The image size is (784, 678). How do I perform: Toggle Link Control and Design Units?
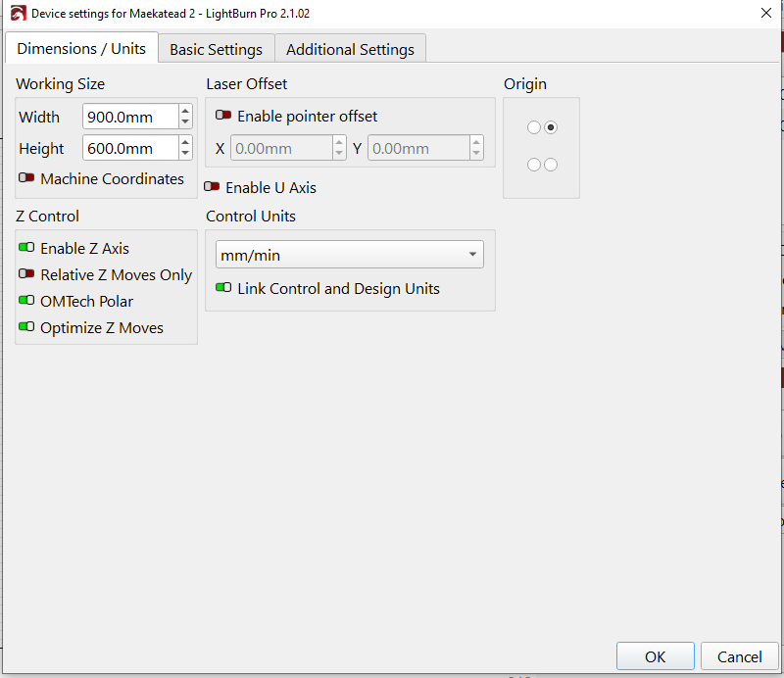coord(223,288)
